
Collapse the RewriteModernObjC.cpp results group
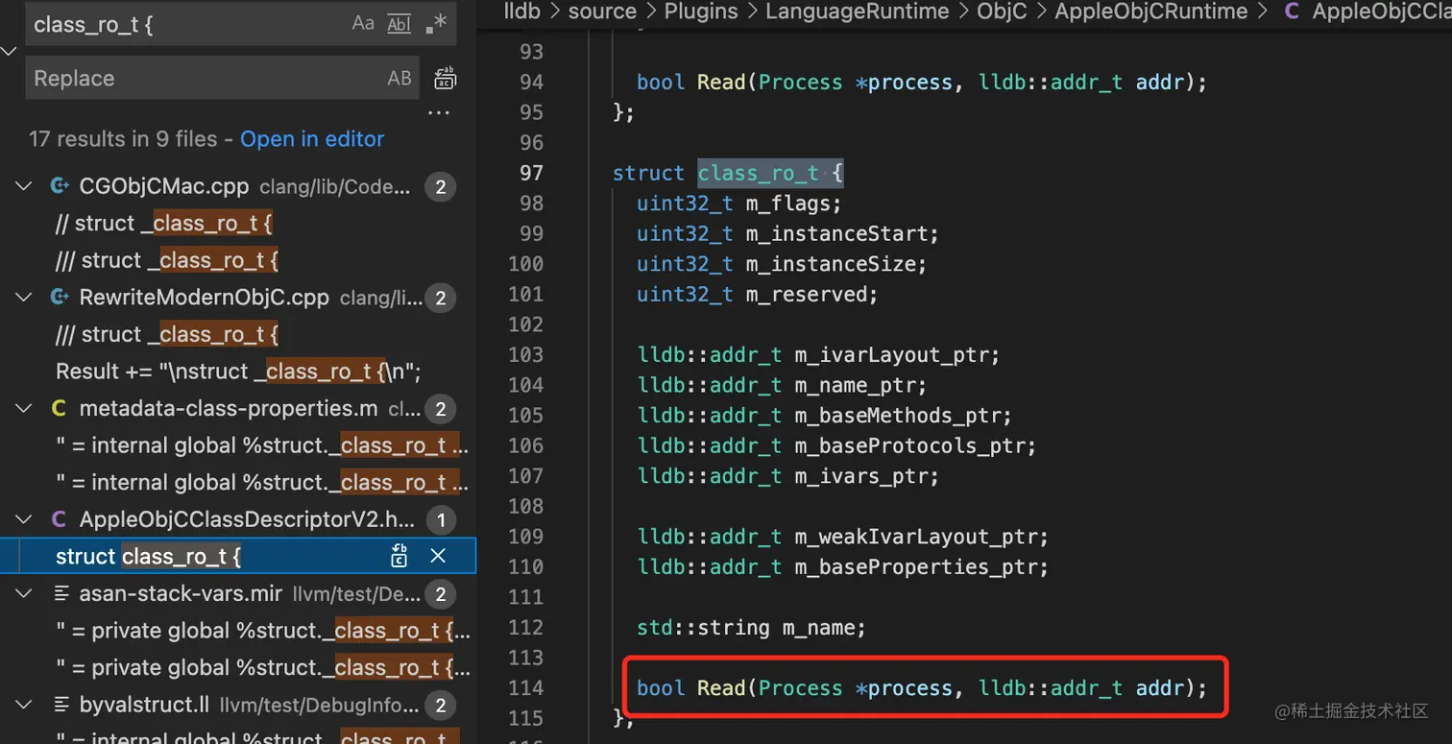[23, 298]
